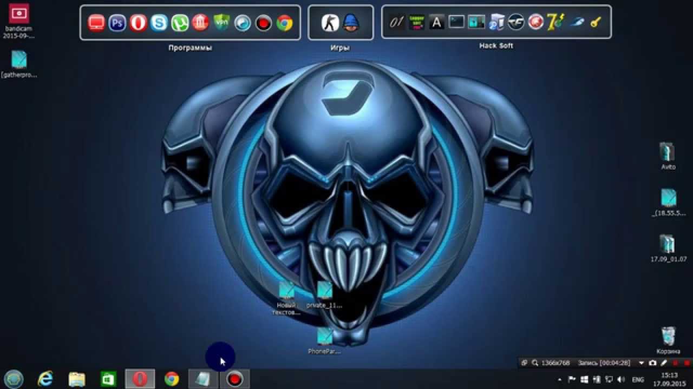
Task: Launch the letter A tool in Hack Soft
Action: (x=436, y=22)
